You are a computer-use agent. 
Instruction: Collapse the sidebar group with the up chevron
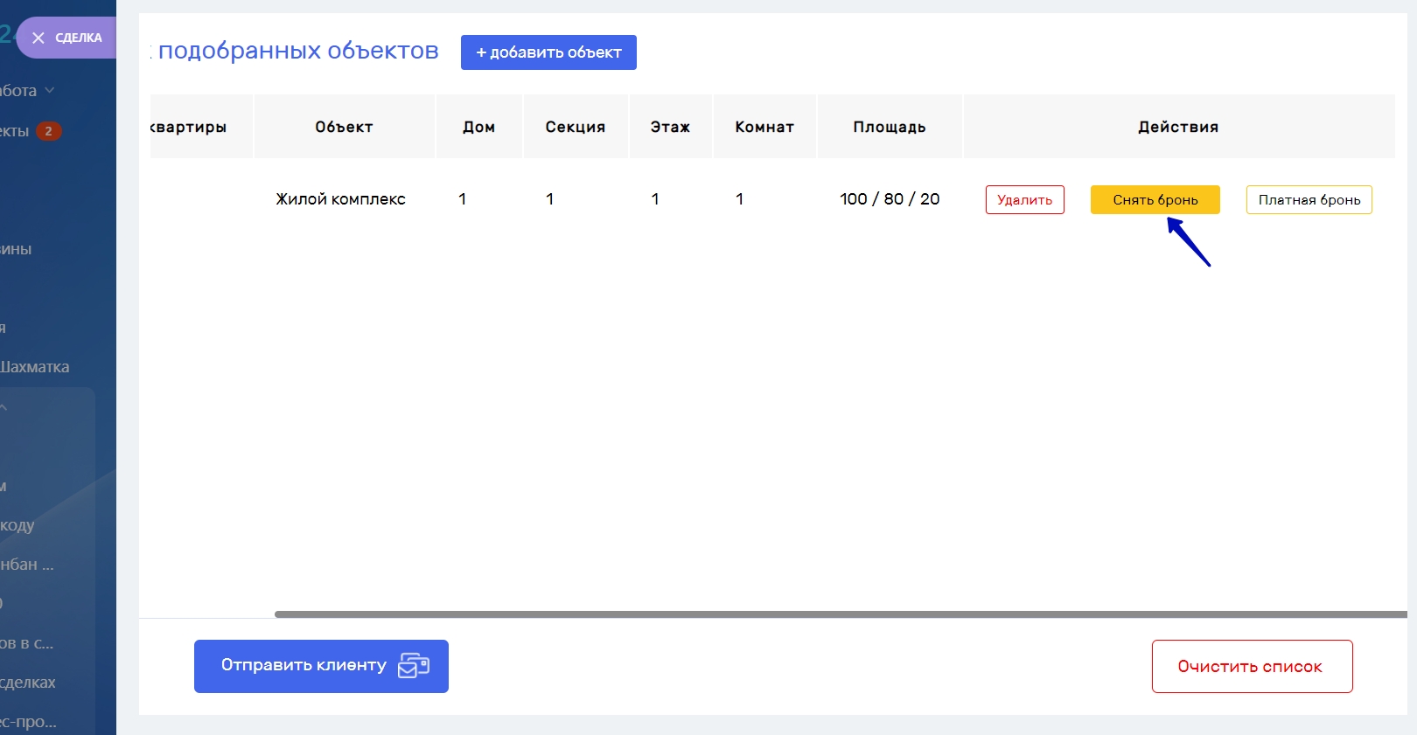[3, 407]
